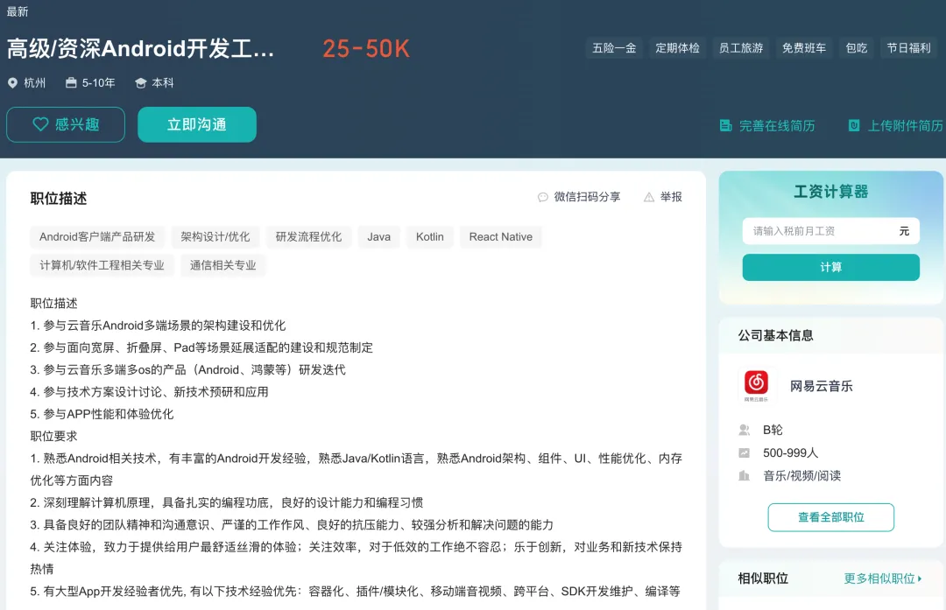Select the Android客户端产品研发 tag
946x610 pixels.
pyautogui.click(x=97, y=237)
